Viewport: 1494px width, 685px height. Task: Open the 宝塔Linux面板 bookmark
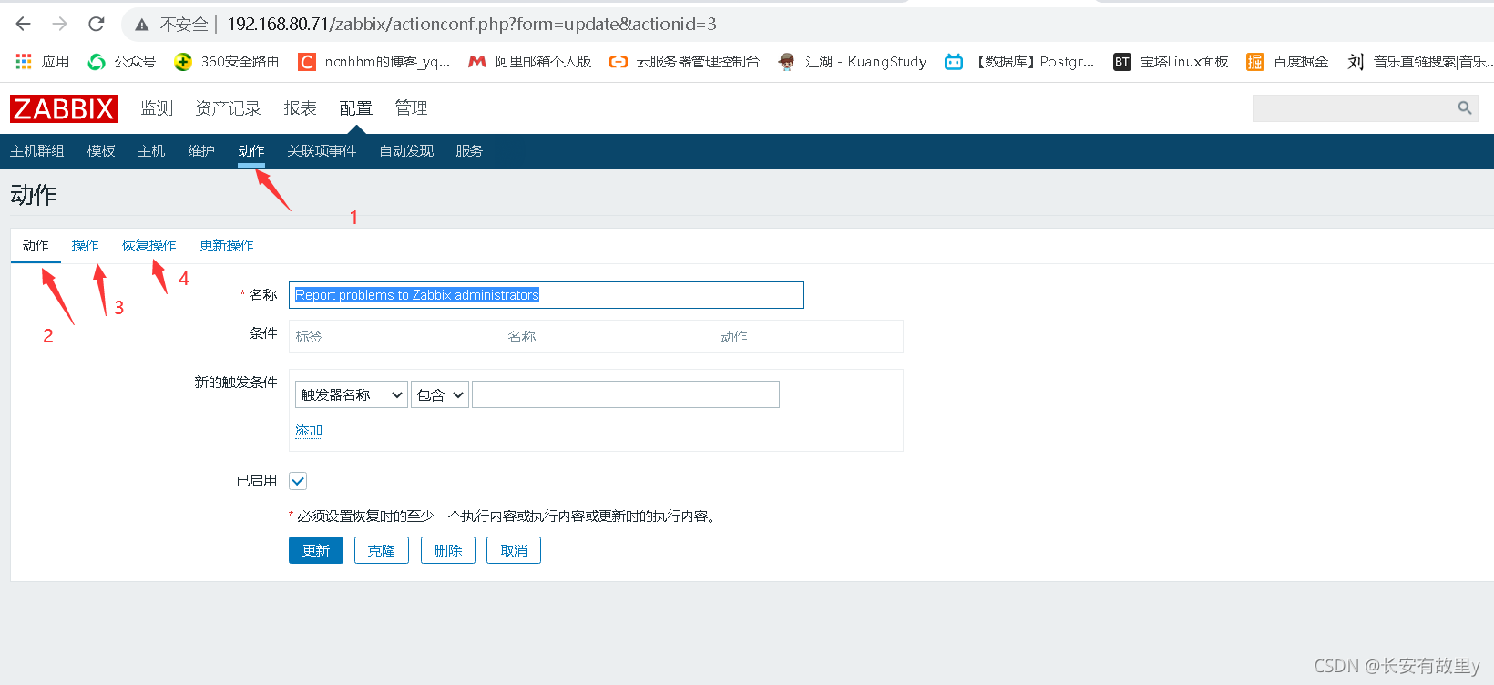1171,61
